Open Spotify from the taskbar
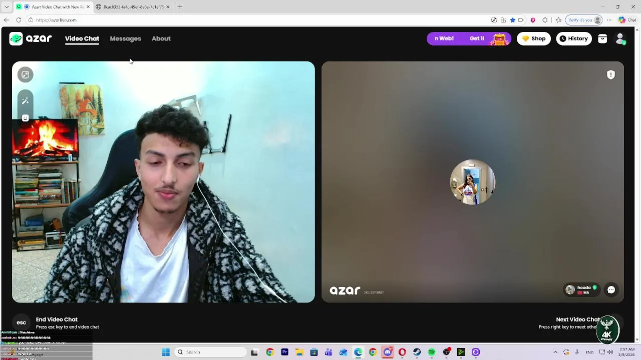Screen dimensions: 641x360 [x=432, y=352]
